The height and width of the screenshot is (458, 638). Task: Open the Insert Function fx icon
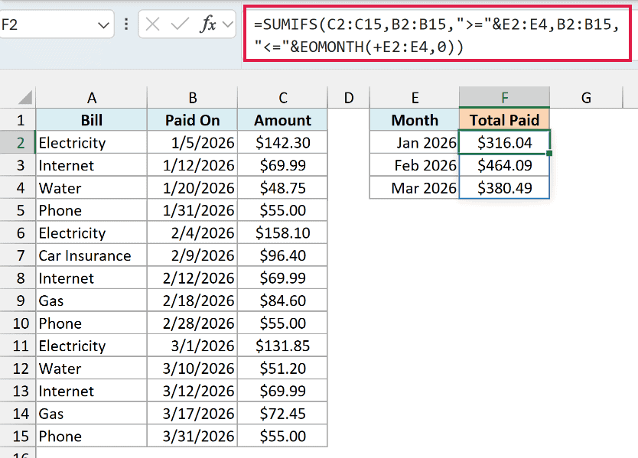click(x=208, y=24)
